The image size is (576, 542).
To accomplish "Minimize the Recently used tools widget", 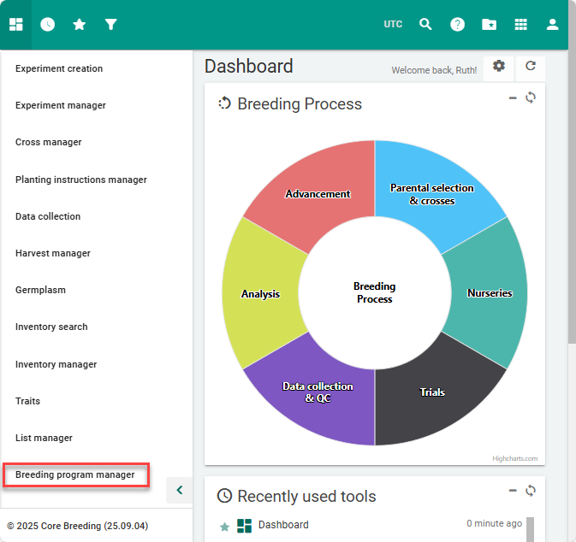I will 513,491.
